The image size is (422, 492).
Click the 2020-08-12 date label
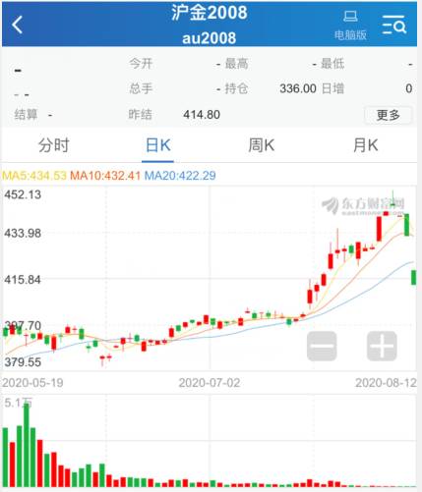click(x=386, y=383)
